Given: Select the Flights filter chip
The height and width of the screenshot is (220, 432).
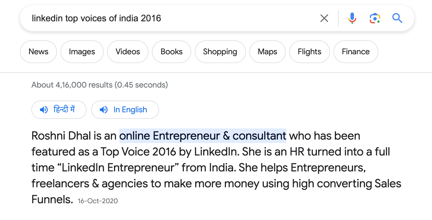Looking at the screenshot, I should pos(309,52).
